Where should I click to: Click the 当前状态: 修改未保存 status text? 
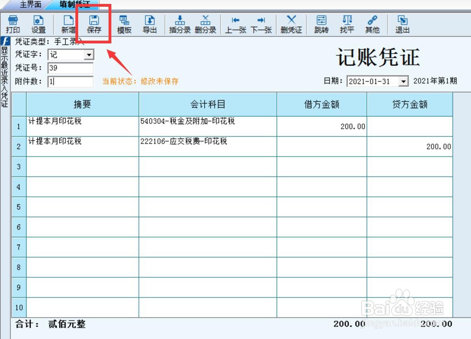click(x=141, y=81)
